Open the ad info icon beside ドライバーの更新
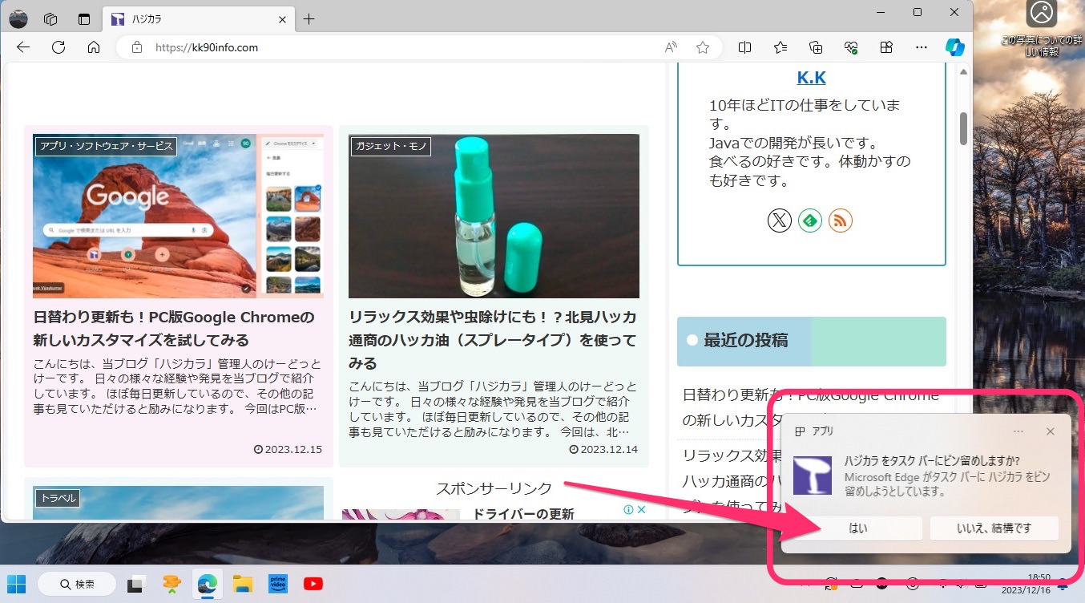Viewport: 1085px width, 603px height. [629, 510]
